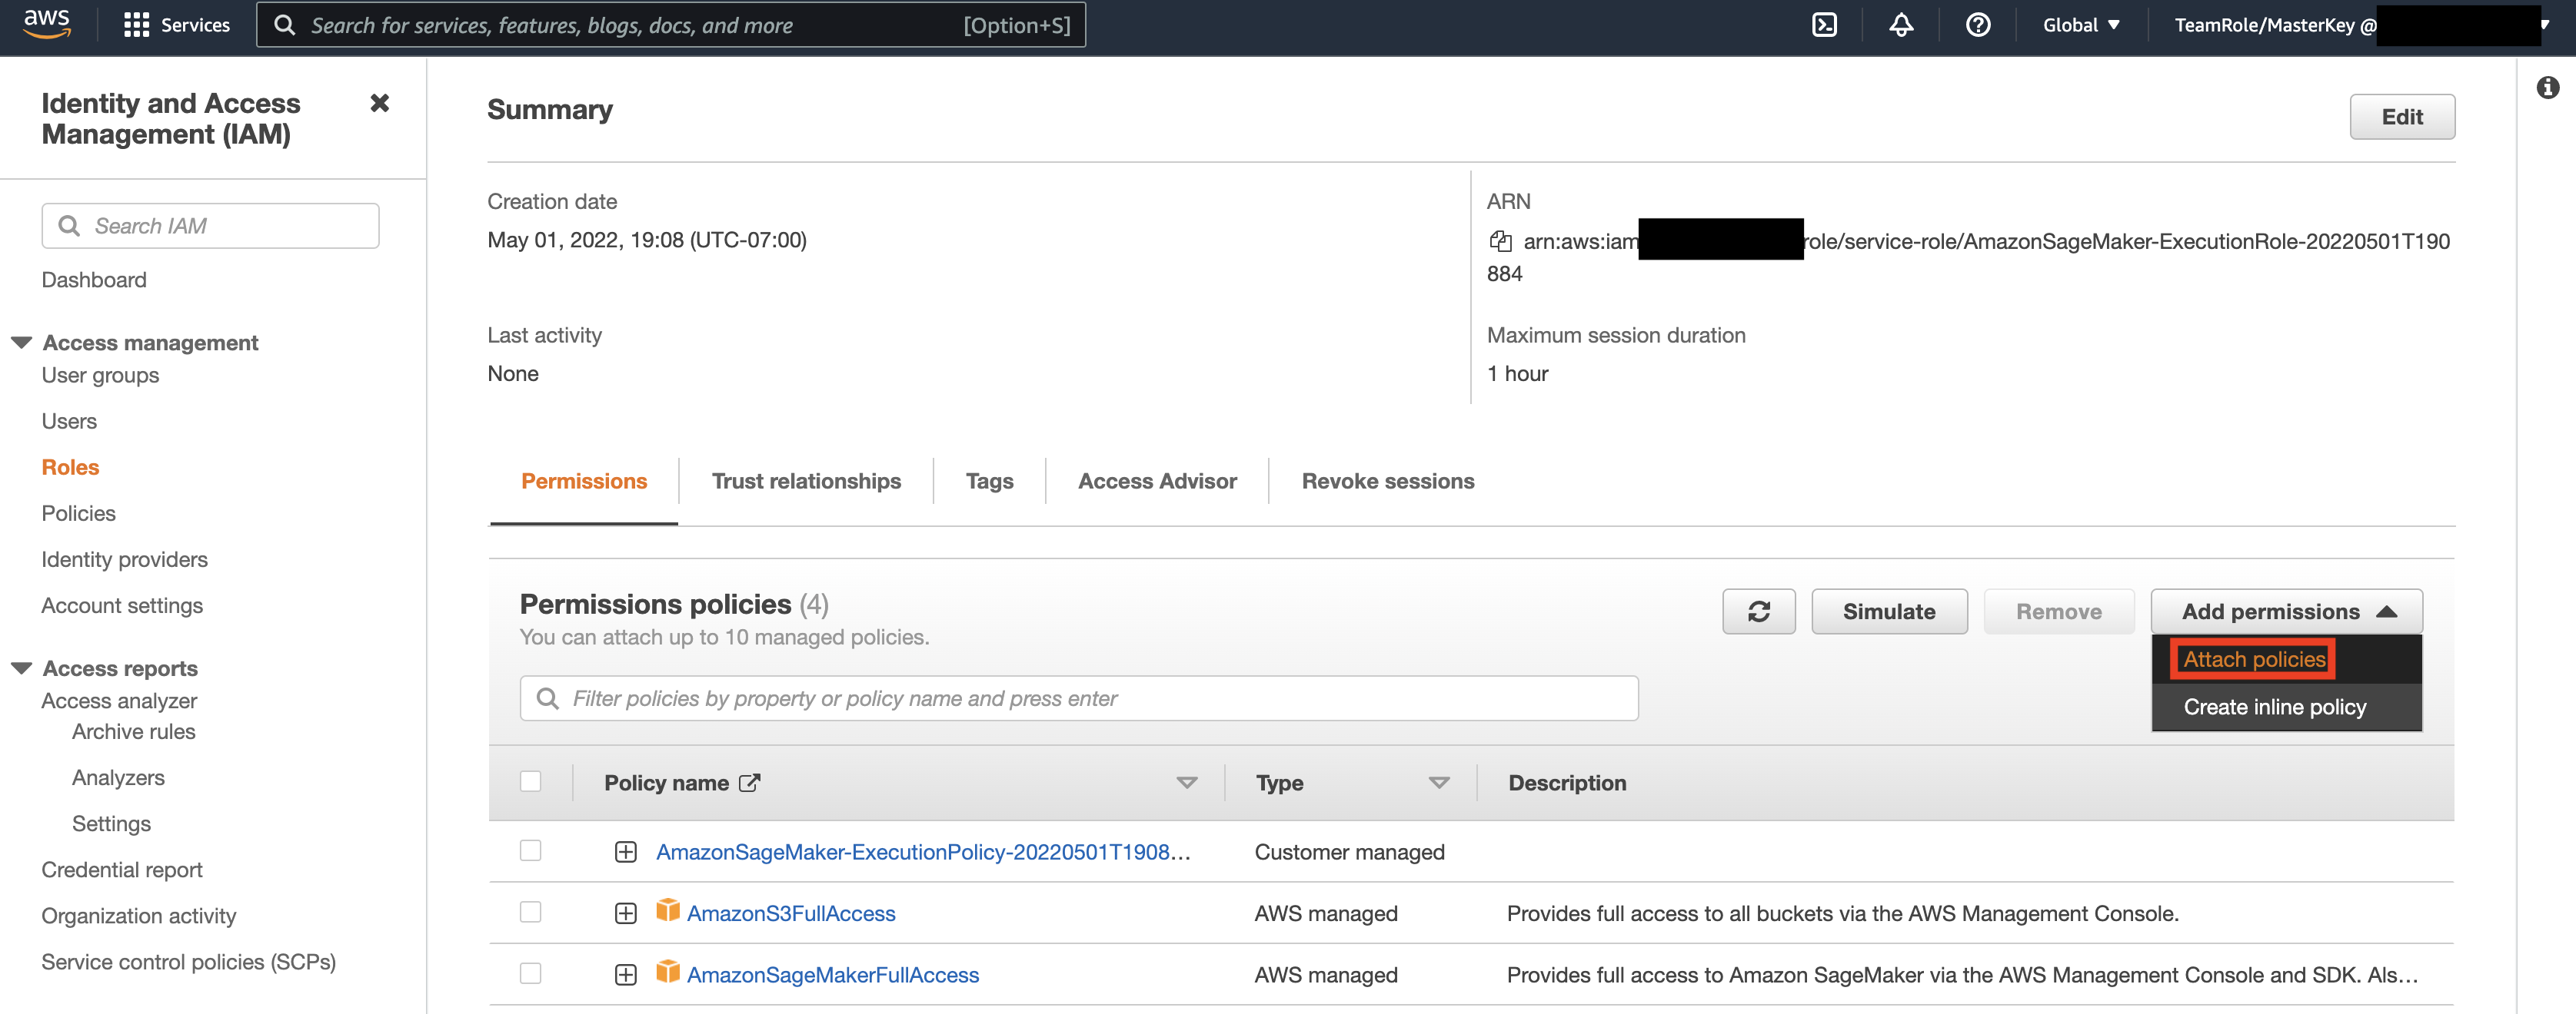Focus the Filter policies input field

pyautogui.click(x=1078, y=698)
